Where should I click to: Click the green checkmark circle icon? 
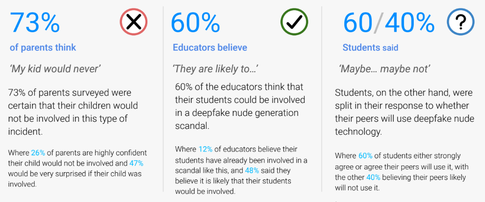click(x=294, y=22)
